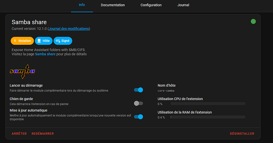The width and height of the screenshot is (273, 143).
Task: Click the Mise à jour automatique label
Action: click(x=28, y=110)
